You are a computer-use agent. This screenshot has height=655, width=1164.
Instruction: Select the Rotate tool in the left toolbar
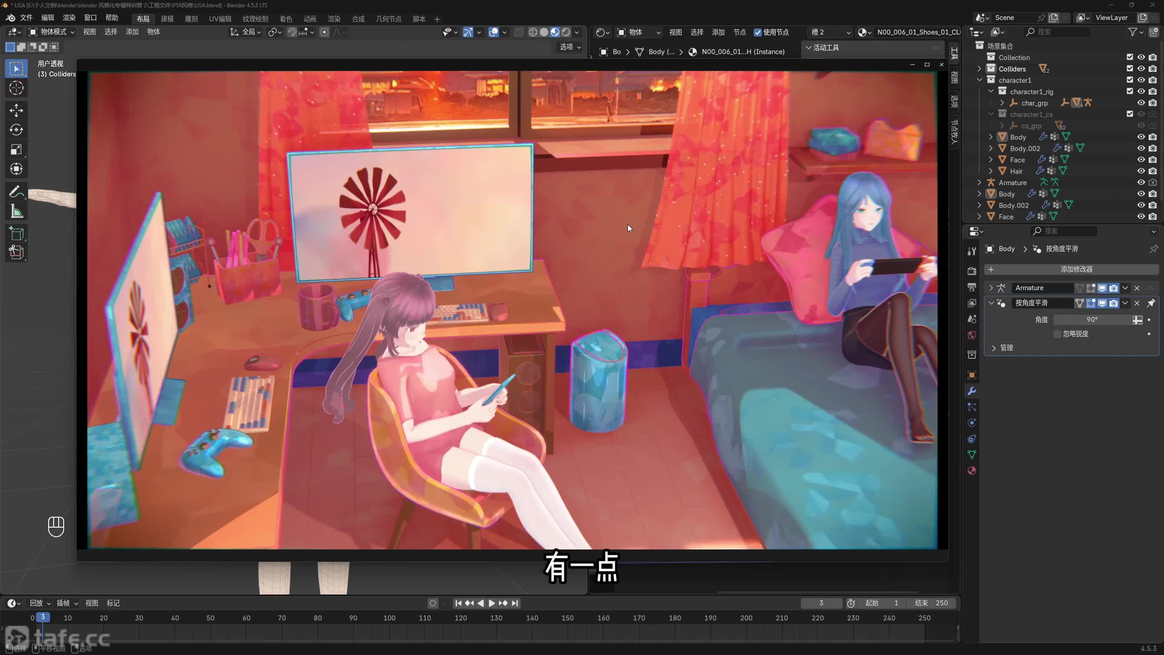(x=16, y=130)
